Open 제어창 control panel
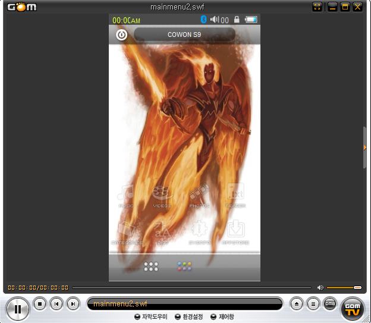 [222, 316]
